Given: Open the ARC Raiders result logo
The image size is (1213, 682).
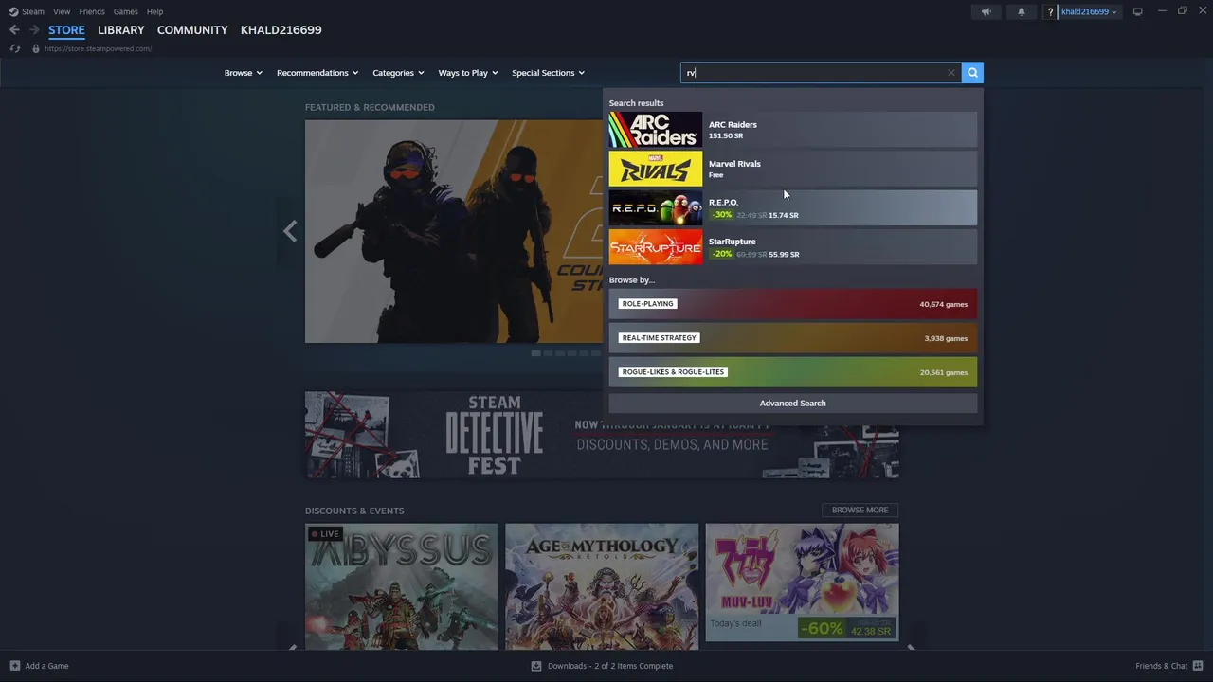Looking at the screenshot, I should (x=656, y=130).
